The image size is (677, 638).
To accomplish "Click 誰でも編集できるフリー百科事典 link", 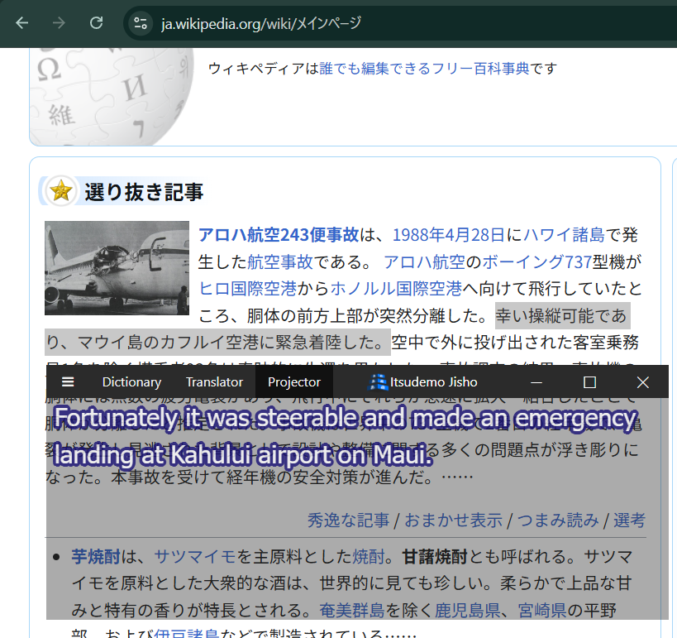I will coord(424,69).
